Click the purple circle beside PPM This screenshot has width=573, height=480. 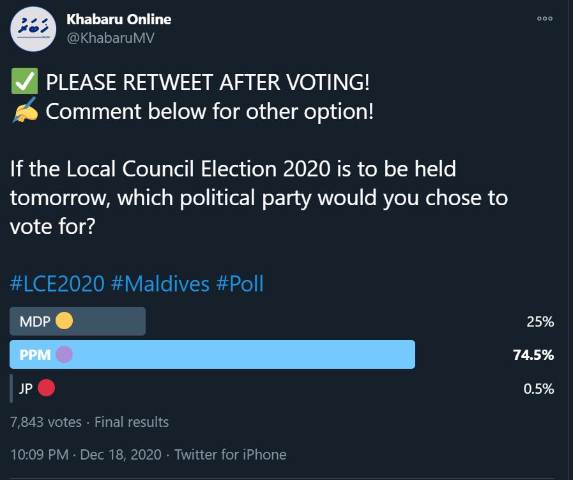[65, 355]
